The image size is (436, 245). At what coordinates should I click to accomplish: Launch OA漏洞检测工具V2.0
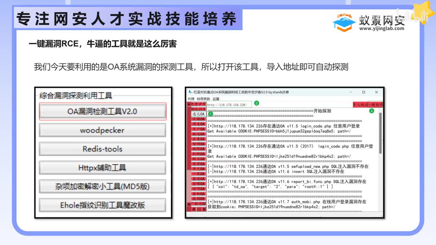(x=103, y=111)
